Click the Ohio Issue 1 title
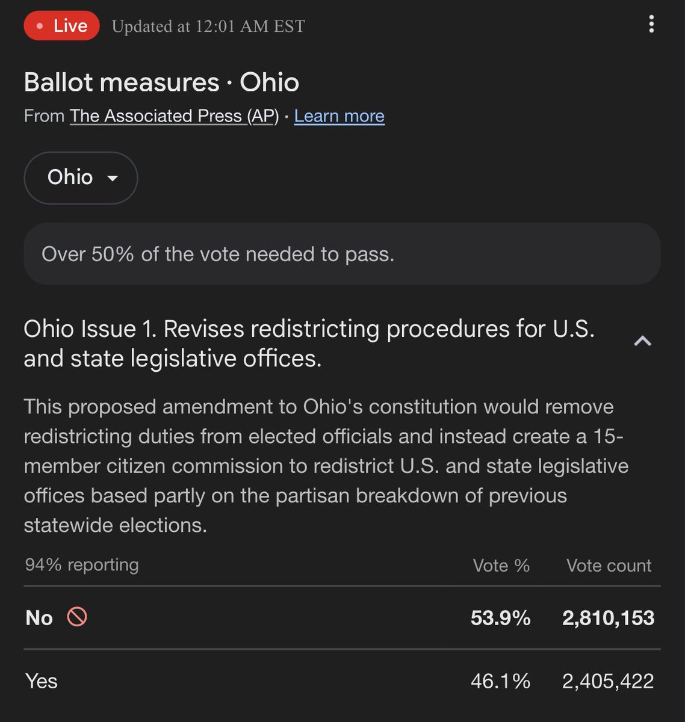The width and height of the screenshot is (685, 722). click(309, 344)
